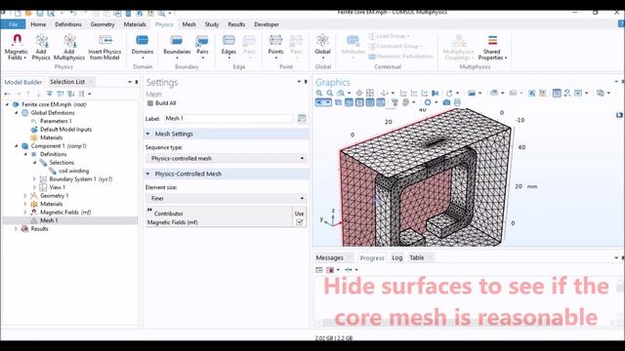
Task: Collapse Physics-Controlled Mesh section
Action: [147, 174]
